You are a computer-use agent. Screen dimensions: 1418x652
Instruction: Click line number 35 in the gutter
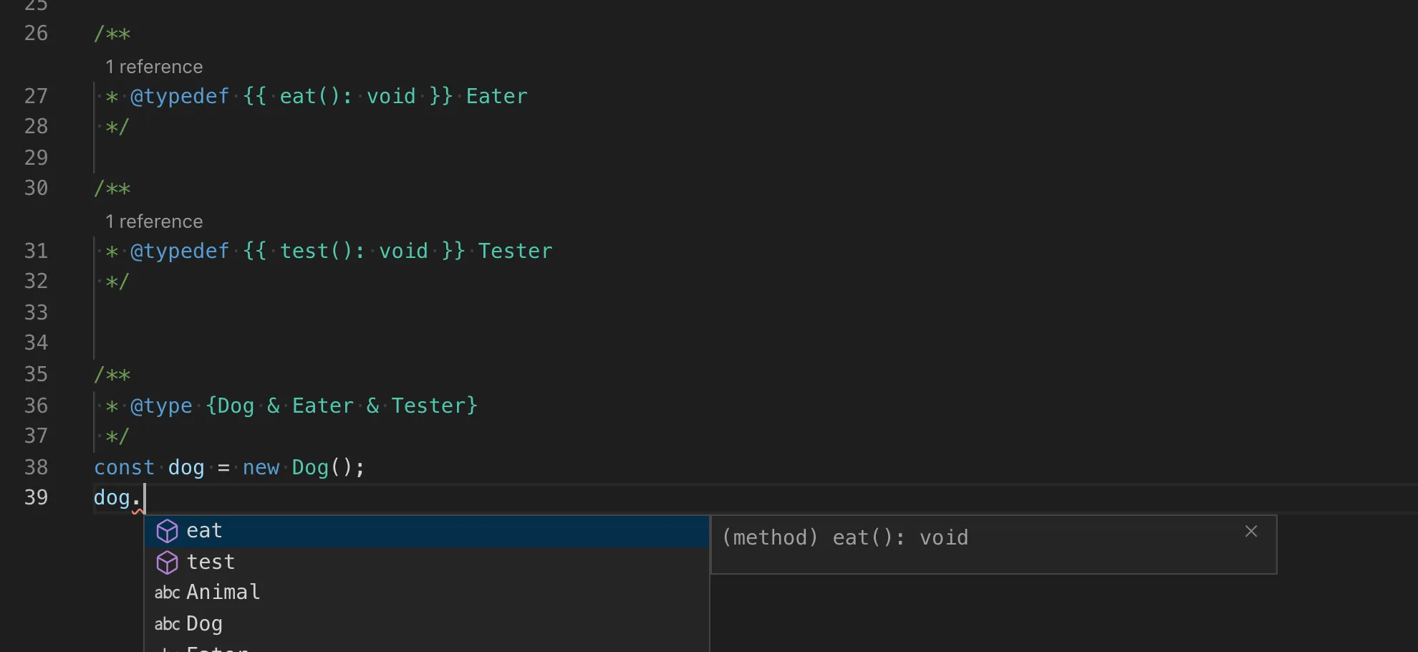pyautogui.click(x=36, y=374)
